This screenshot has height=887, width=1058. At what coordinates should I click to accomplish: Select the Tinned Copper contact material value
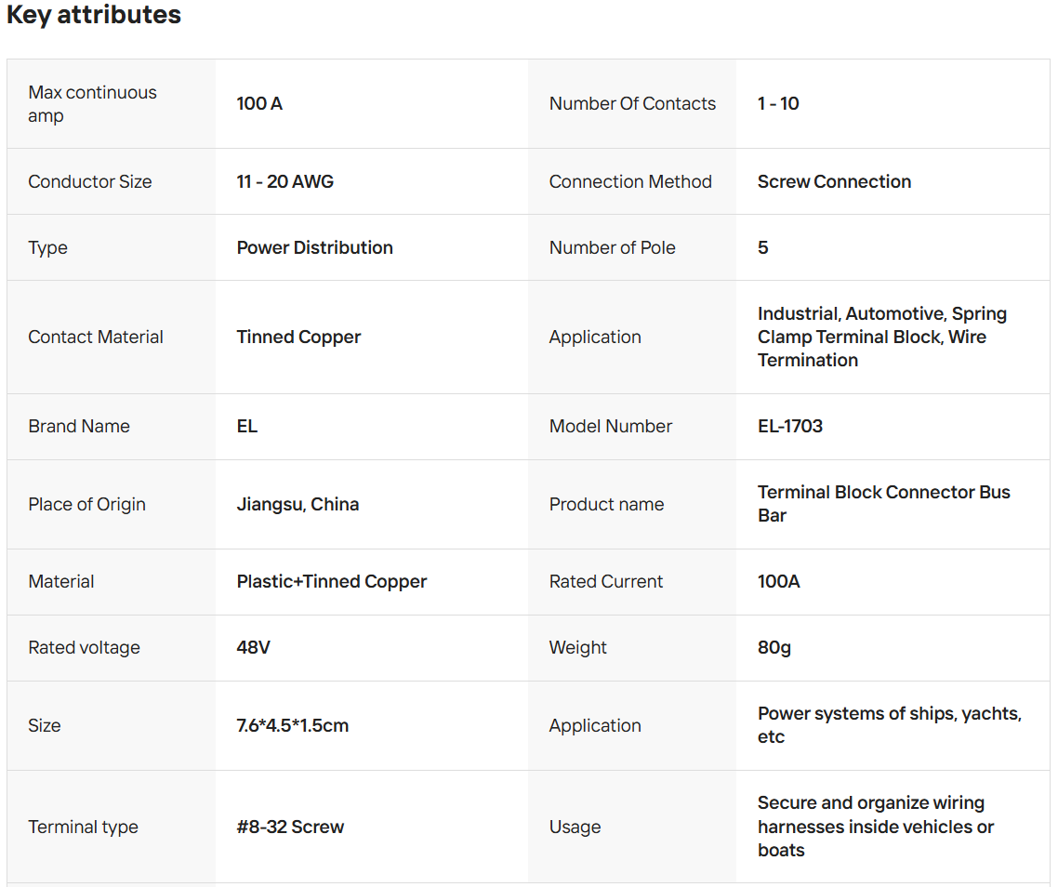point(298,337)
